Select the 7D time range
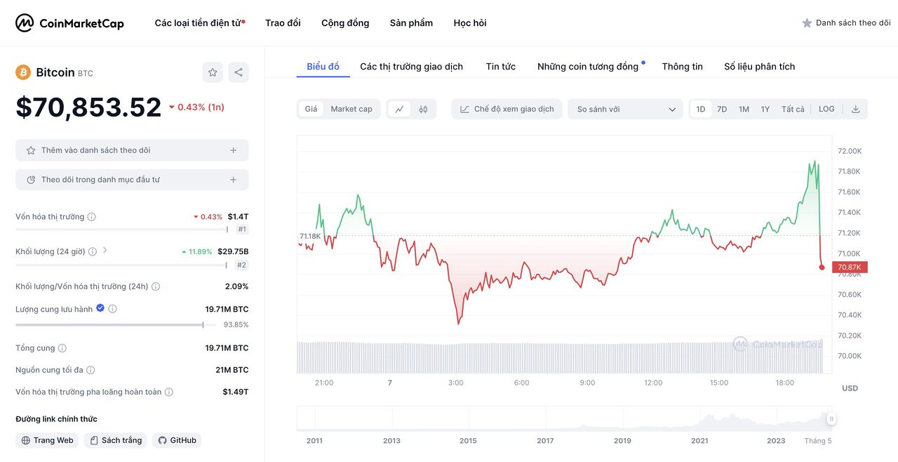 [x=722, y=109]
